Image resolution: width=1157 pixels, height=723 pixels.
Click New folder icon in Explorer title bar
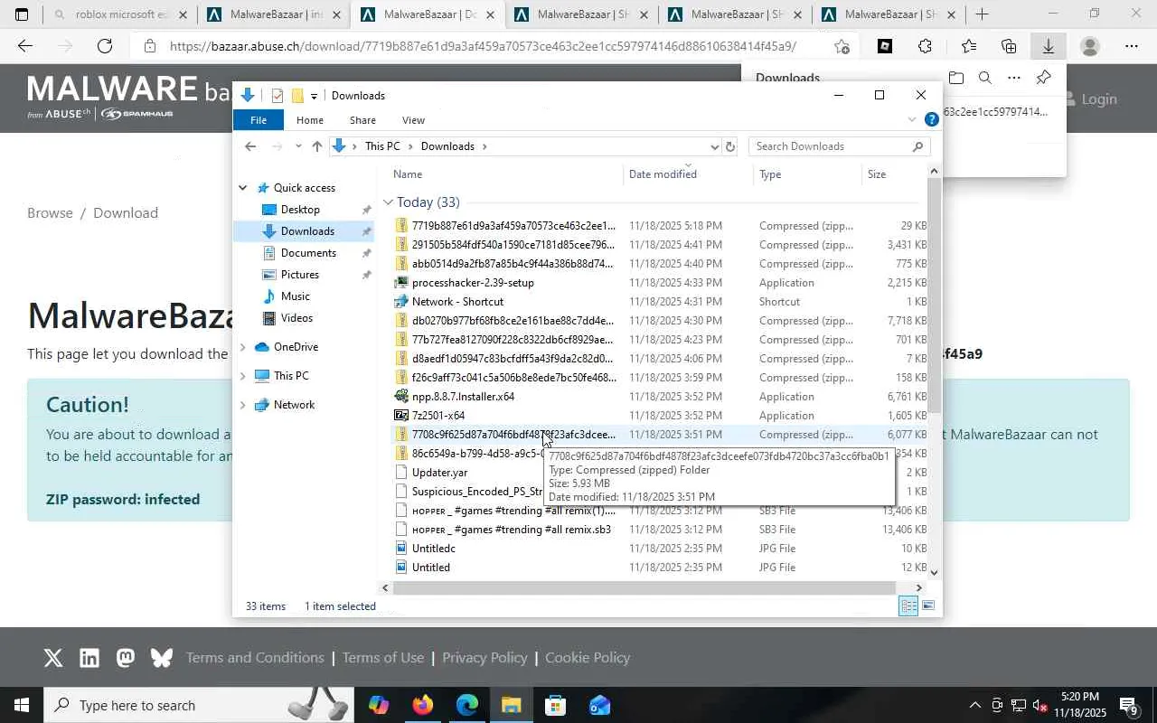click(296, 96)
